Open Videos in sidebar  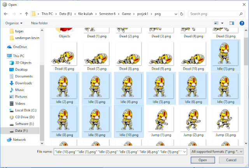click(17, 103)
